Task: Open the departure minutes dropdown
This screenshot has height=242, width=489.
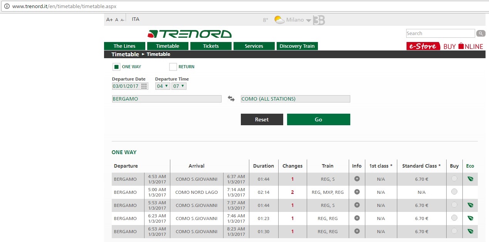Action: (179, 86)
